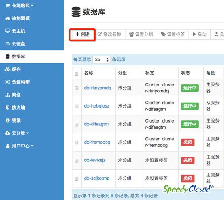Click the 从服务器 role cell for db-hobqjesz
Image resolution: width=224 pixels, height=200 pixels.
click(x=213, y=106)
